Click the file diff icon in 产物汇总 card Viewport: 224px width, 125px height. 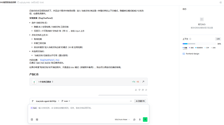click(x=34, y=82)
